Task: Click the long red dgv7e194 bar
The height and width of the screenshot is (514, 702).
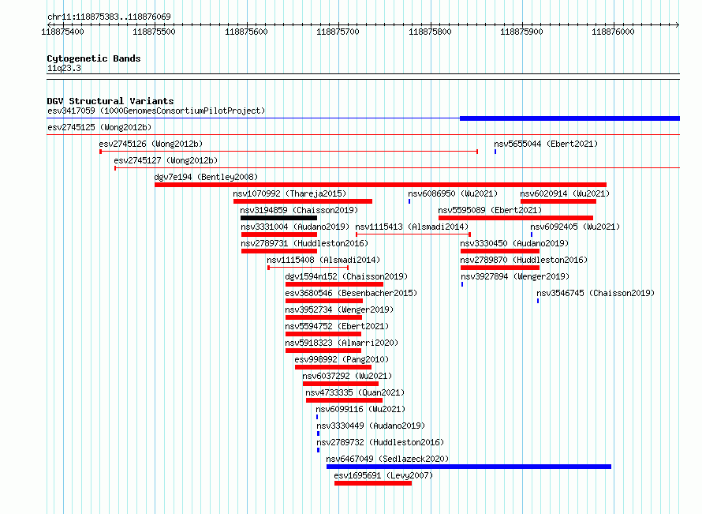Action: click(x=380, y=185)
